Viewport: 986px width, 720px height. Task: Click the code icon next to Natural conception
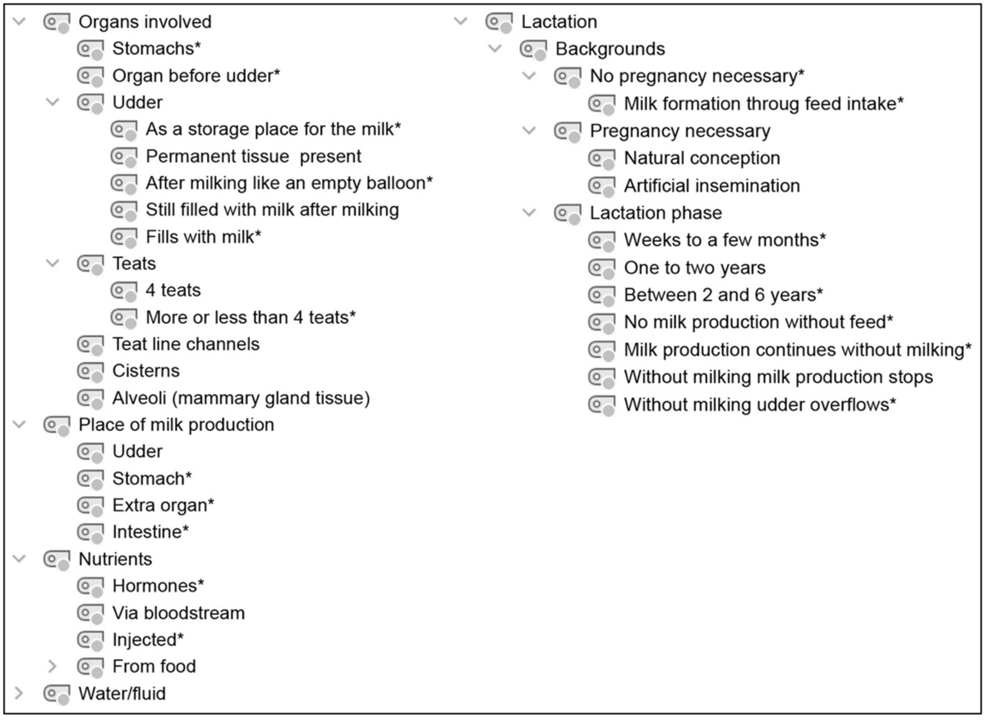click(602, 159)
